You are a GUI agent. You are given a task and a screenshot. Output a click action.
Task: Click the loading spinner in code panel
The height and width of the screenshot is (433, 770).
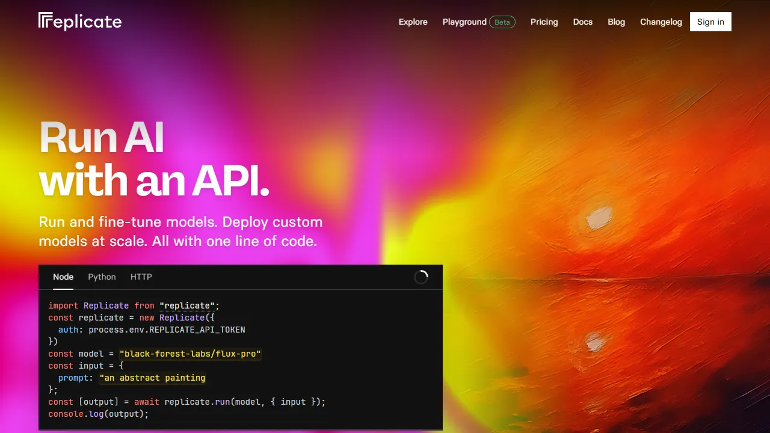pyautogui.click(x=421, y=277)
